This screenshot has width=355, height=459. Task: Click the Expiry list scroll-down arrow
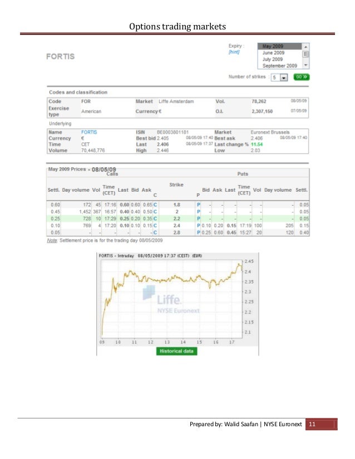(x=305, y=65)
